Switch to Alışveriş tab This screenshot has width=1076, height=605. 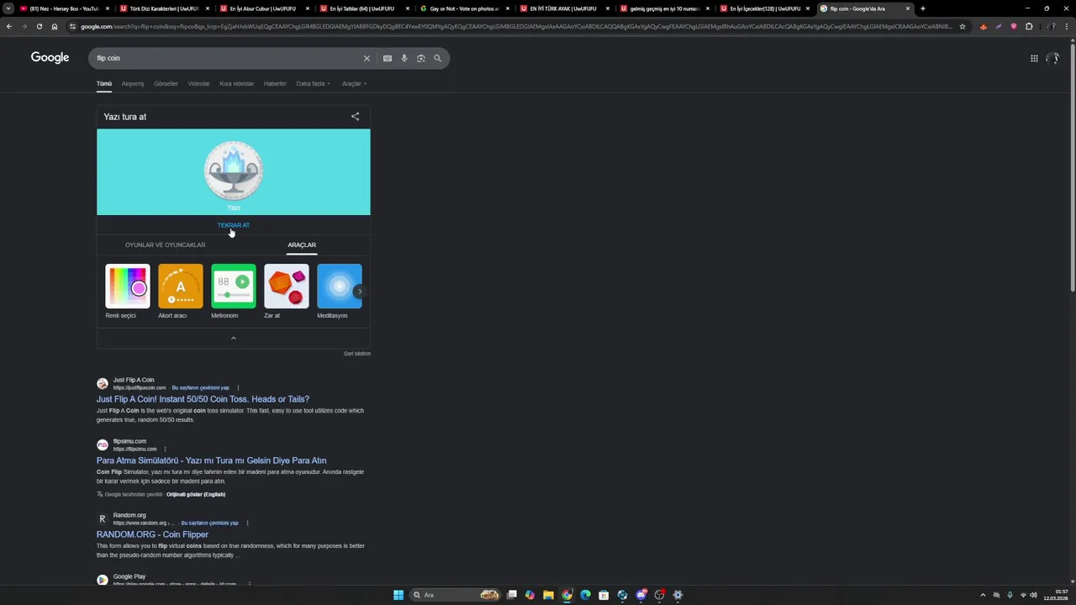pos(132,83)
